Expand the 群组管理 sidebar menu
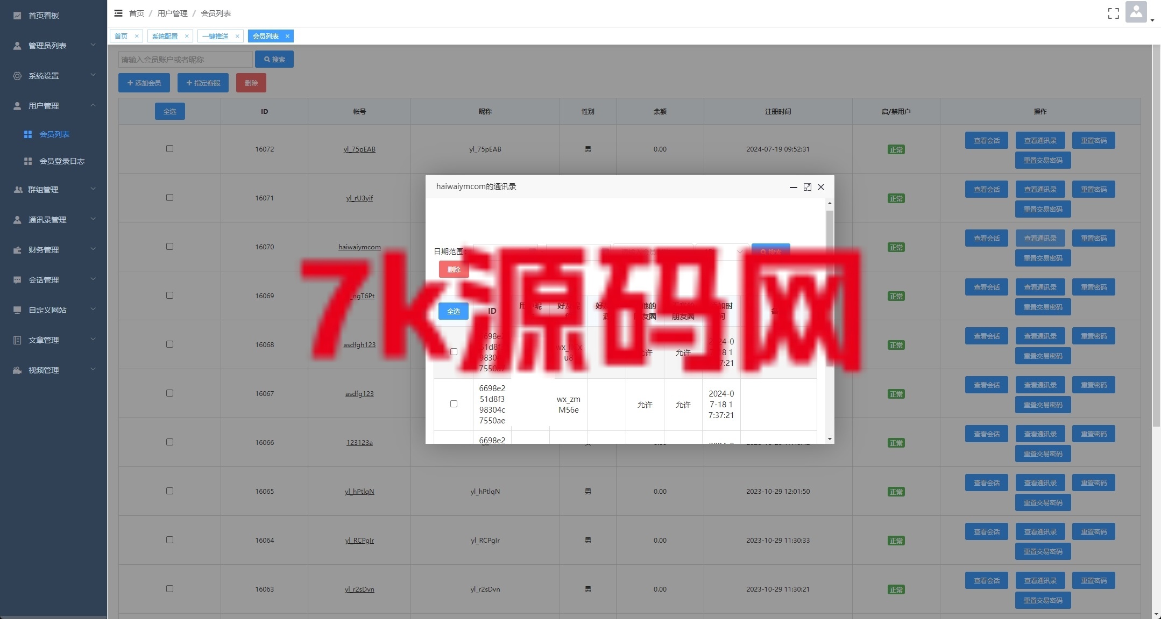The width and height of the screenshot is (1161, 619). 54,190
